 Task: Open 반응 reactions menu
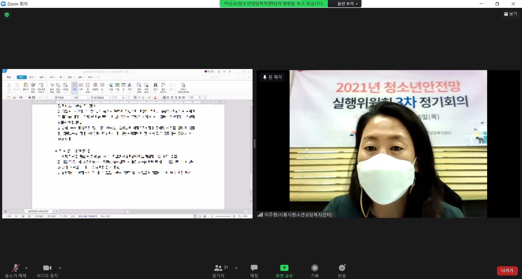[x=342, y=271]
